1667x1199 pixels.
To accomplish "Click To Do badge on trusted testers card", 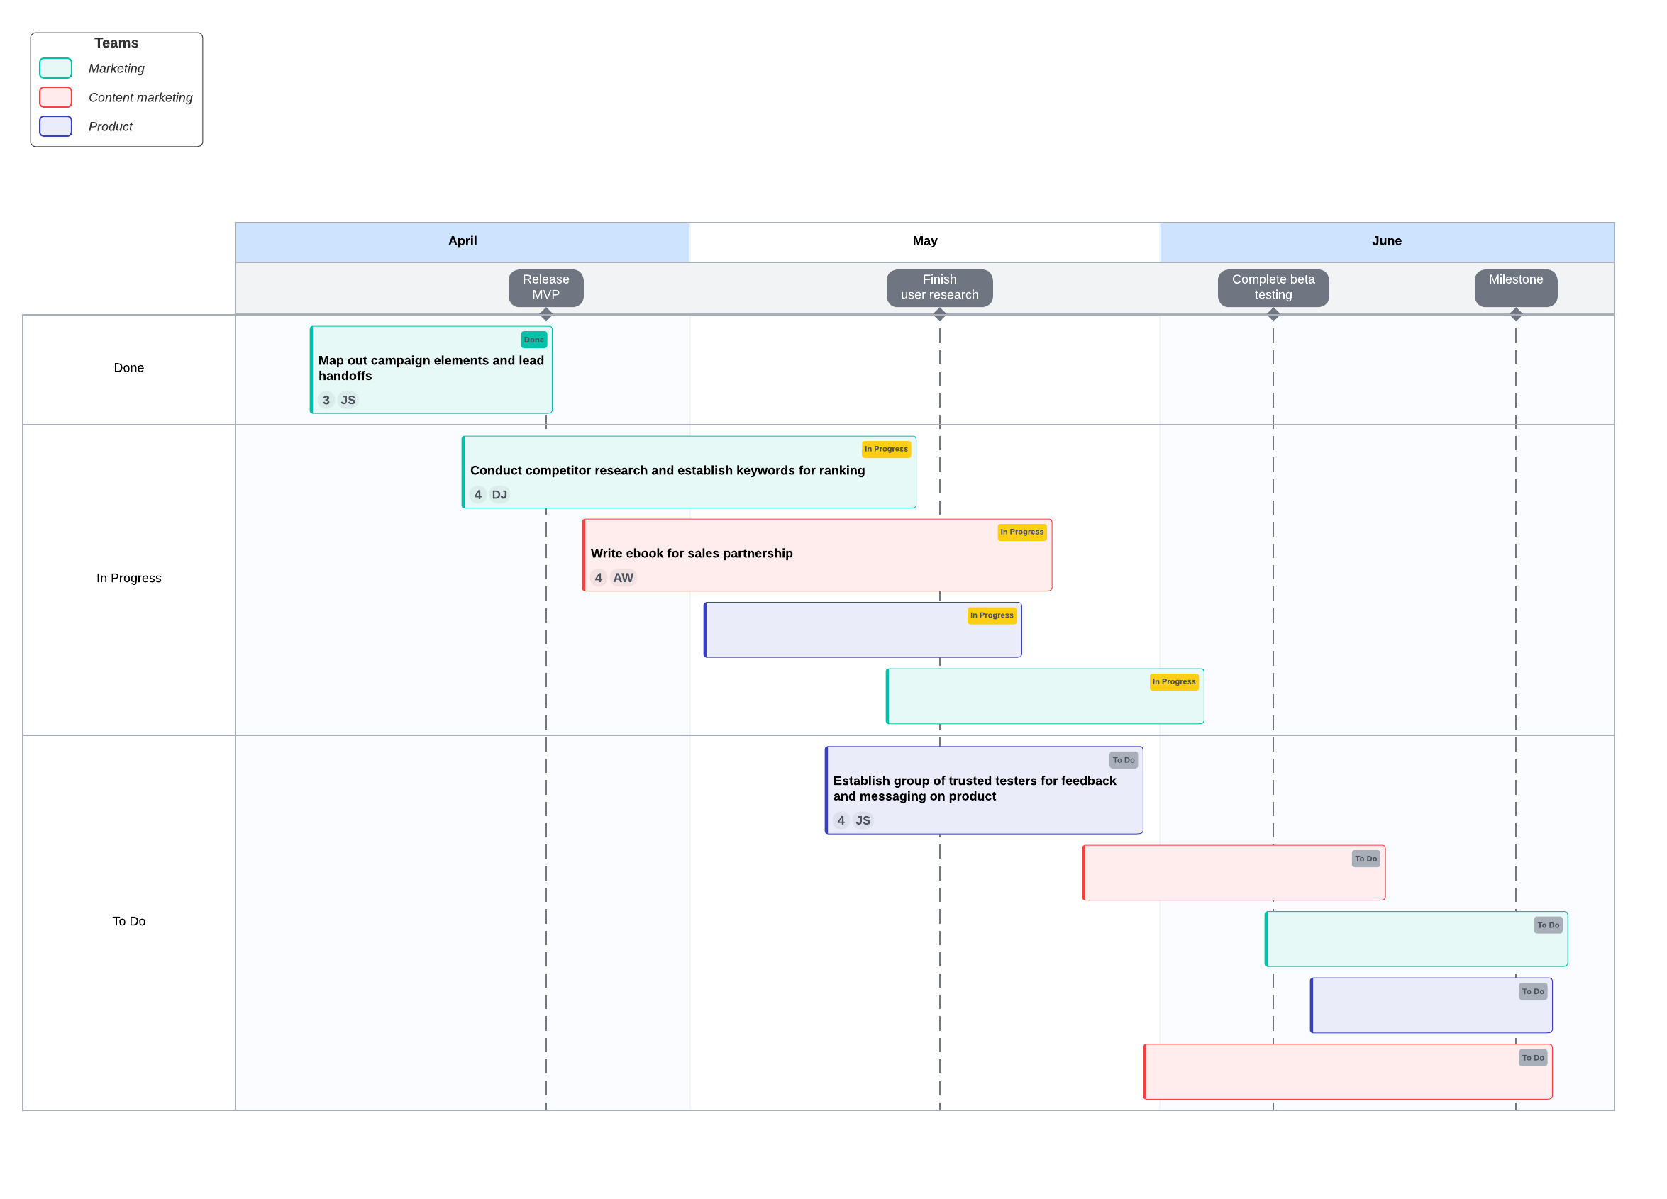I will 1123,760.
